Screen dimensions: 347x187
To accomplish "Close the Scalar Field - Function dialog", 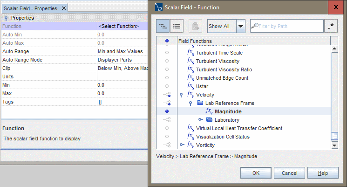I will pos(336,7).
